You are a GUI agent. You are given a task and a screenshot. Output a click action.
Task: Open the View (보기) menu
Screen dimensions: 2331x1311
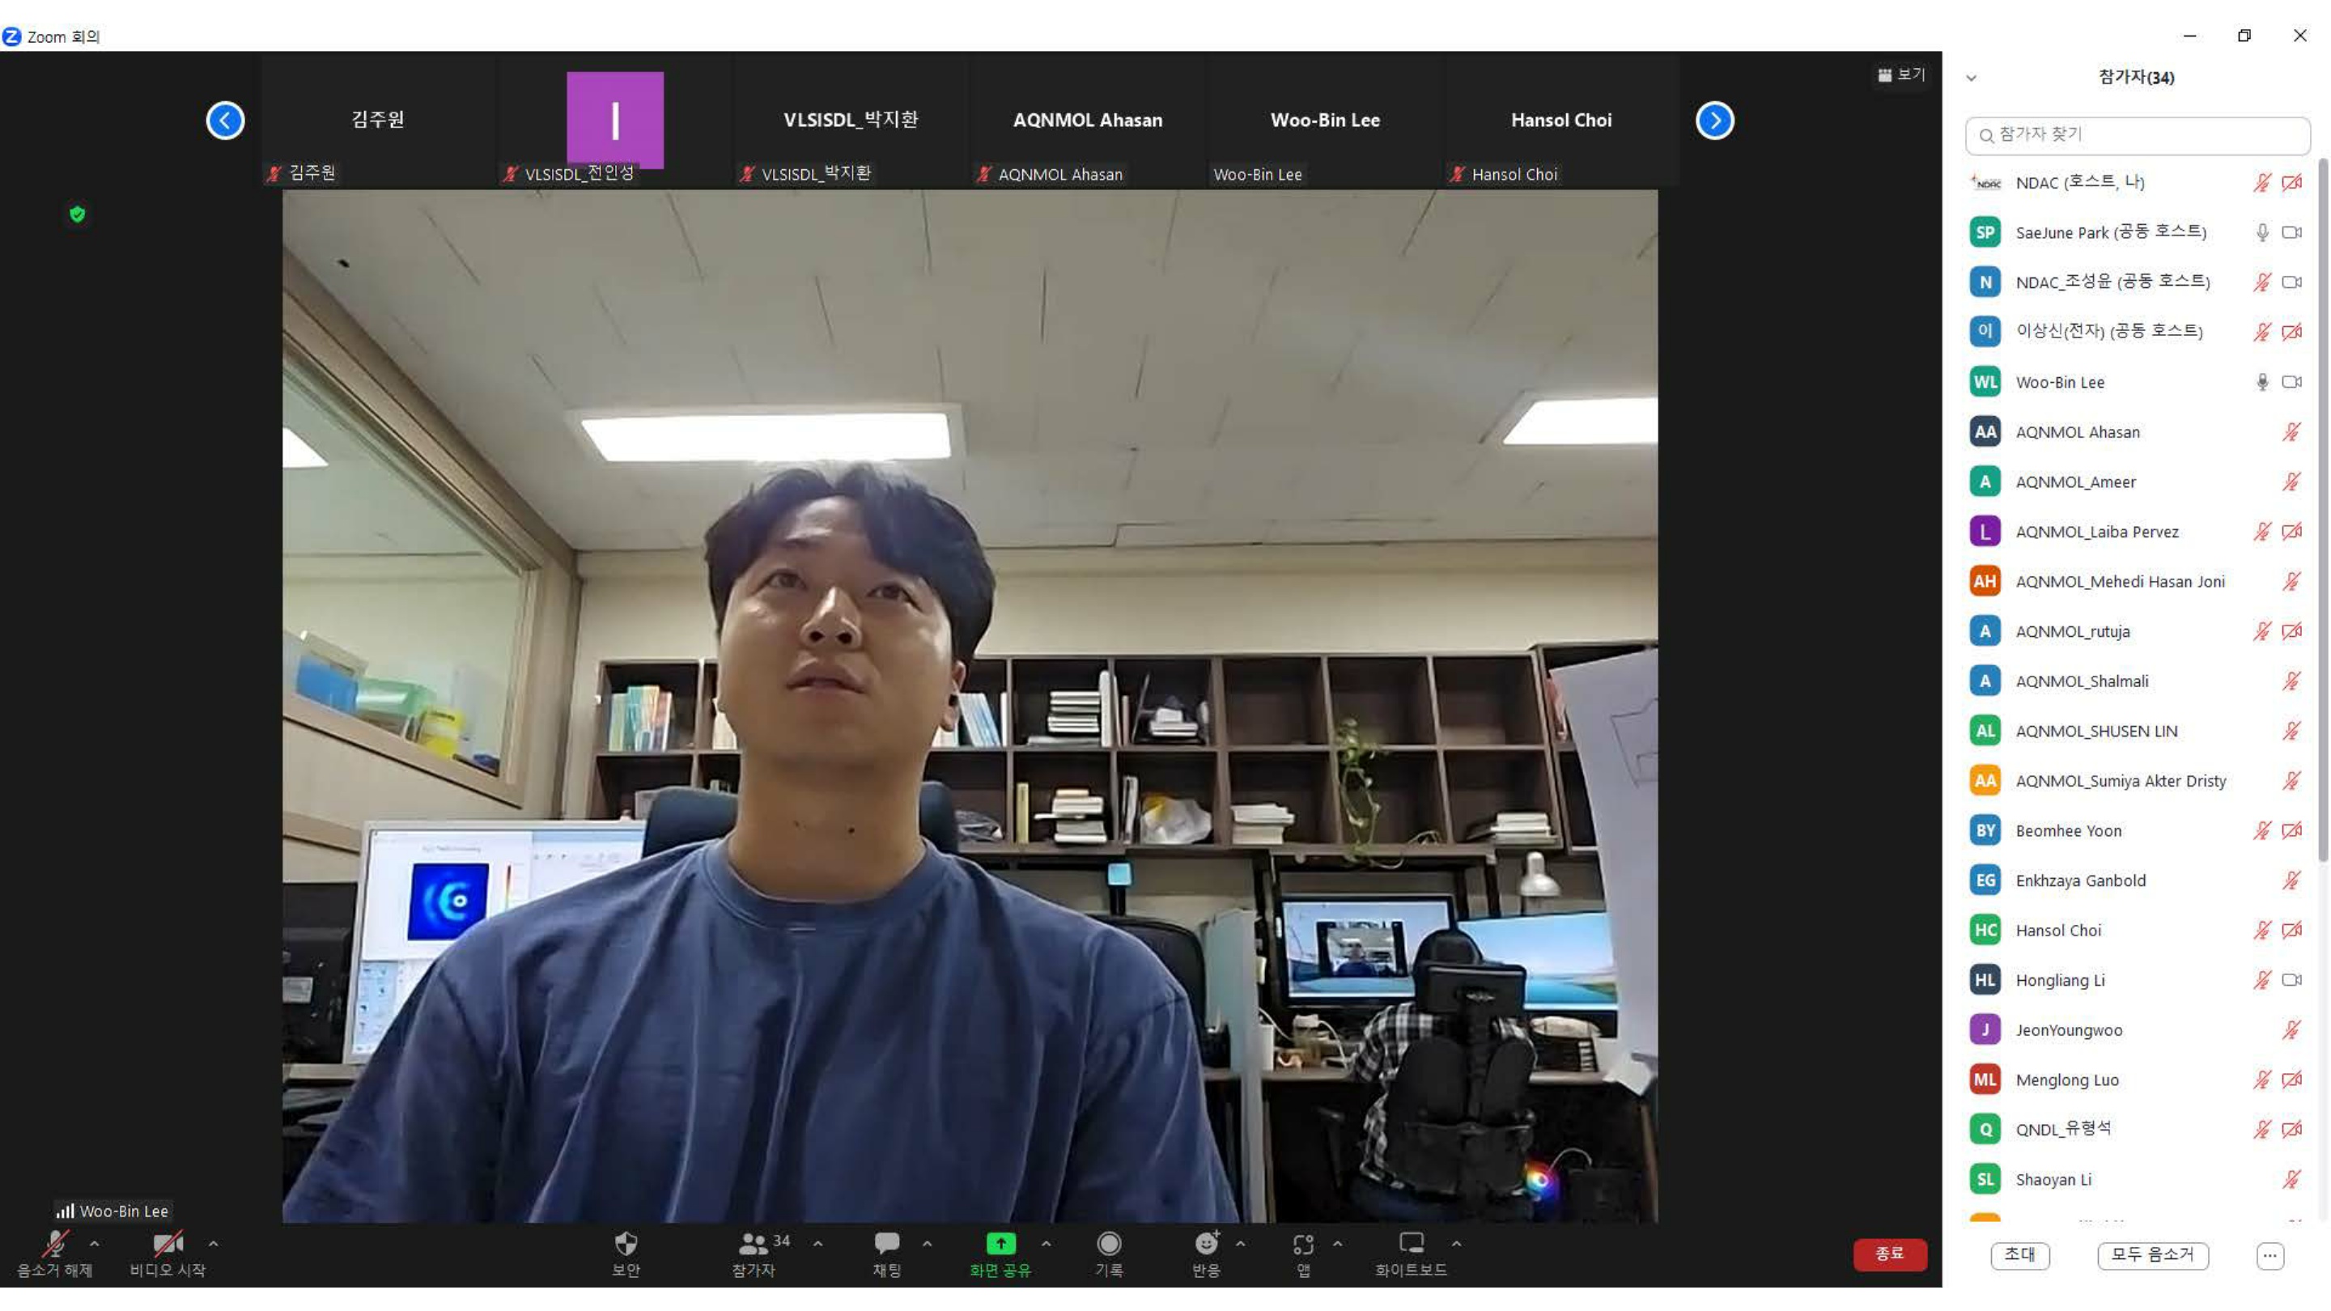(x=1901, y=75)
